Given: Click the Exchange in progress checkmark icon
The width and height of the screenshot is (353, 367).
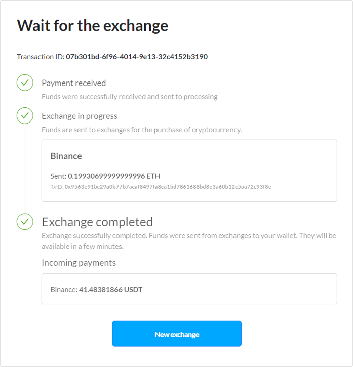Looking at the screenshot, I should [x=25, y=116].
